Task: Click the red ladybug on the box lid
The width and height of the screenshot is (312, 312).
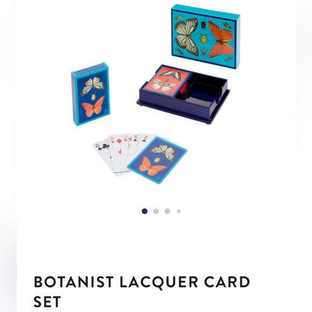Action: pyautogui.click(x=203, y=25)
